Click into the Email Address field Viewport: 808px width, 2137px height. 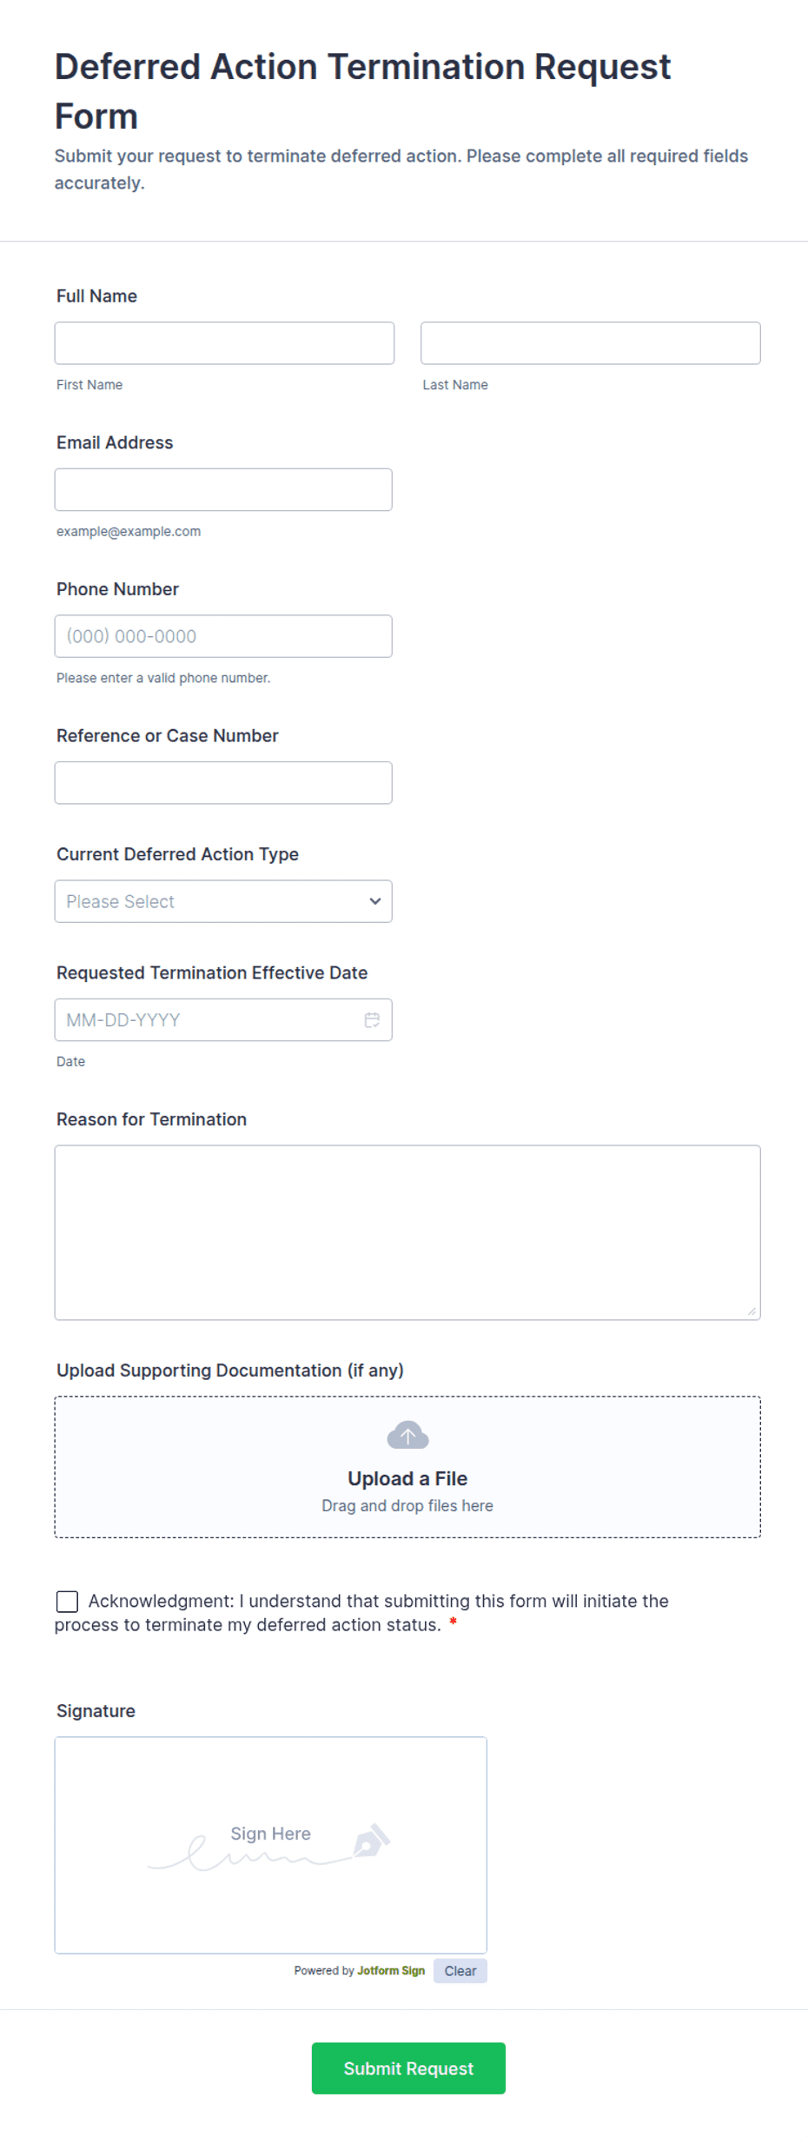[223, 489]
